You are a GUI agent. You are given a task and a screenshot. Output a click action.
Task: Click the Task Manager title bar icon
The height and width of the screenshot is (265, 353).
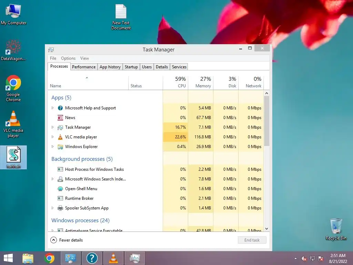click(51, 50)
